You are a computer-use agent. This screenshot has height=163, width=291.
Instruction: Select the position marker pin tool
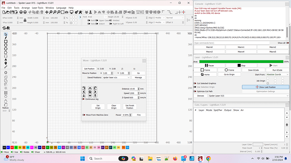coord(6,63)
